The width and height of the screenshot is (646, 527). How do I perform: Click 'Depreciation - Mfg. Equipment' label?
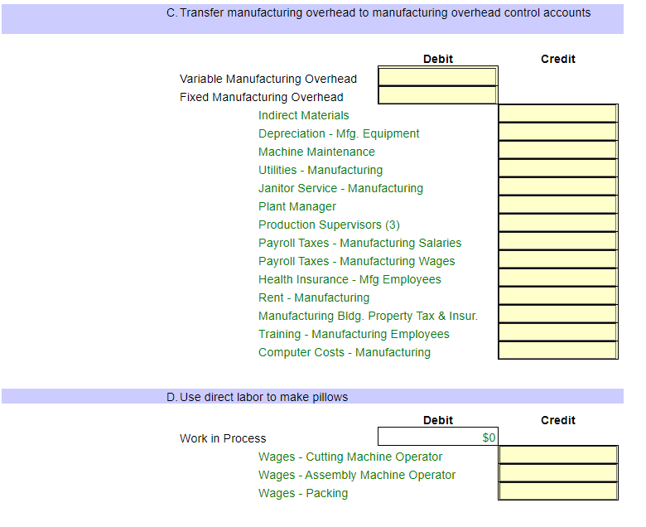[x=339, y=133]
